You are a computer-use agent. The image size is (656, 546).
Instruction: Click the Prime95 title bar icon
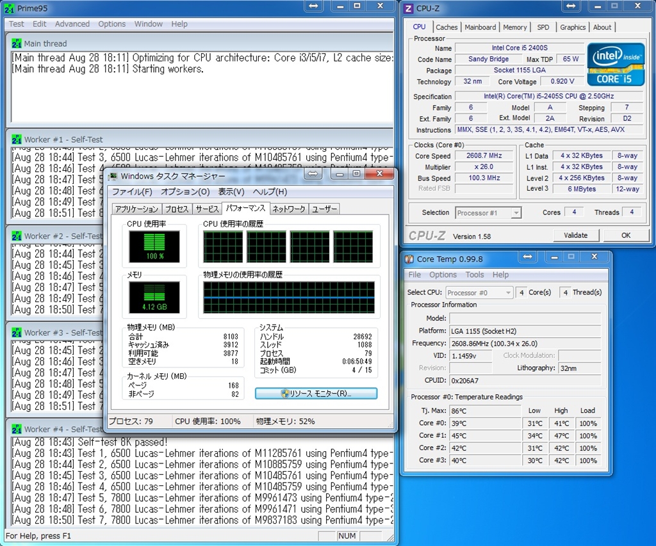10,8
